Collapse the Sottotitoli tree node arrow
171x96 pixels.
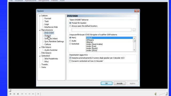[40, 56]
